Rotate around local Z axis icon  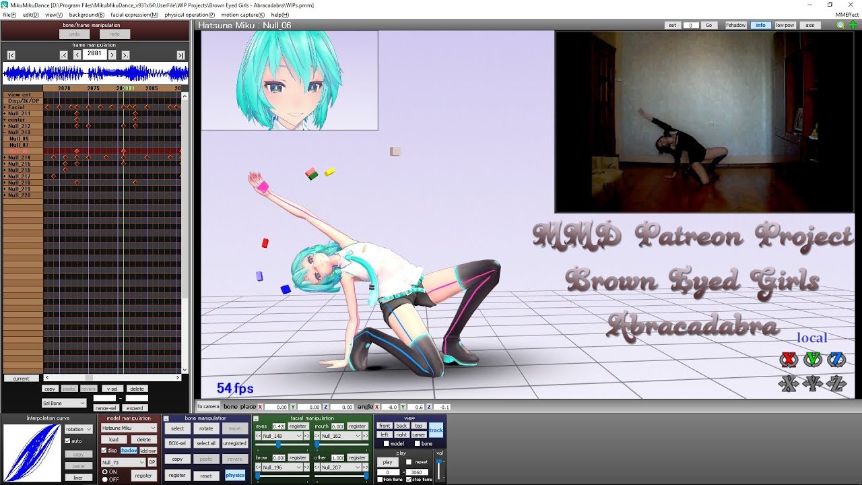(836, 359)
